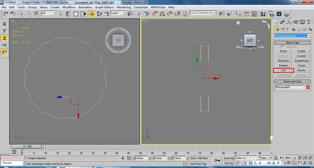Open the Layer Manager
Screen dimensions: 314x168
pos(238,14)
